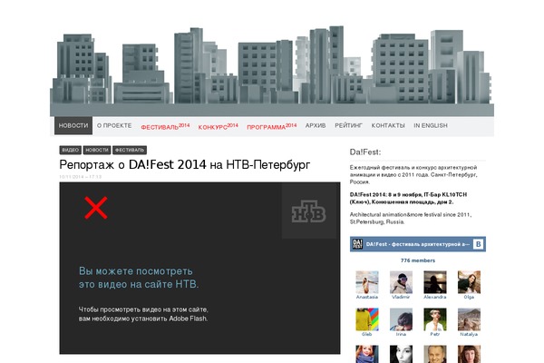Click the Alexandra name link
The image size is (544, 363).
click(435, 297)
